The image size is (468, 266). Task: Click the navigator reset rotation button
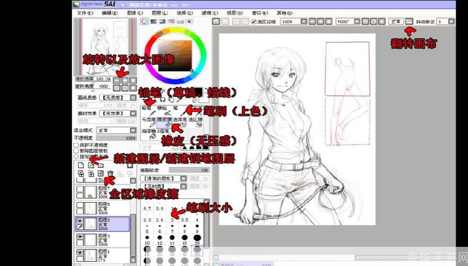point(133,88)
